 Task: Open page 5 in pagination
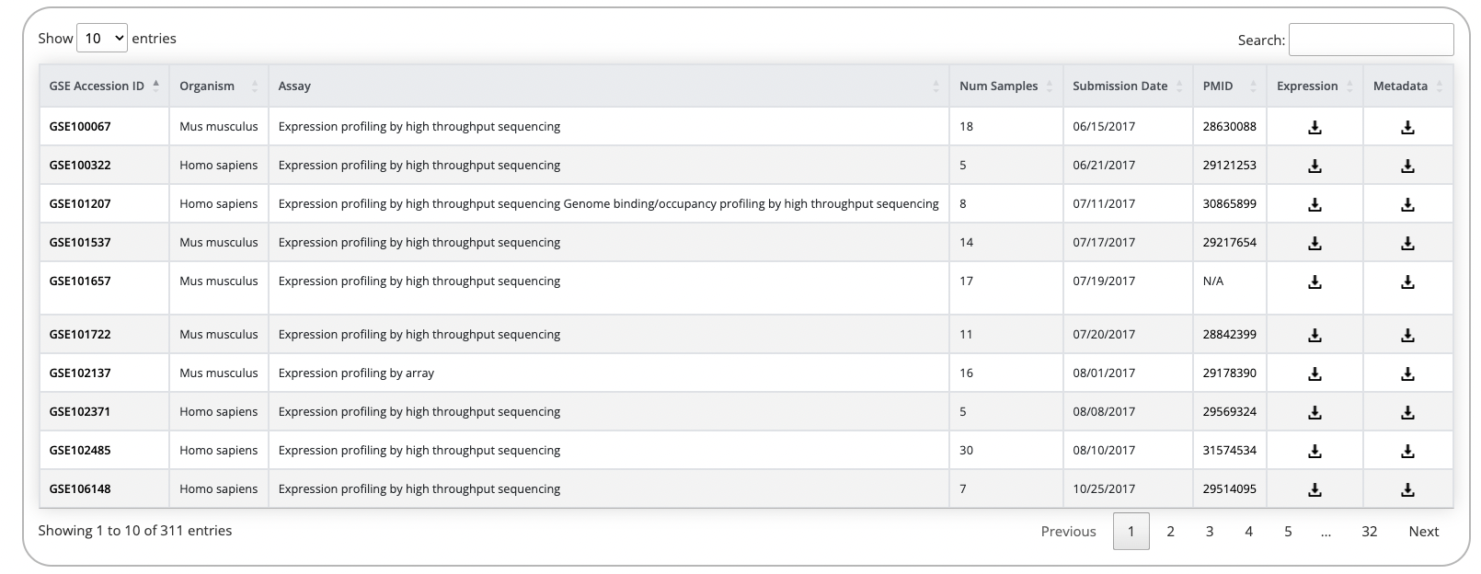pos(1288,532)
